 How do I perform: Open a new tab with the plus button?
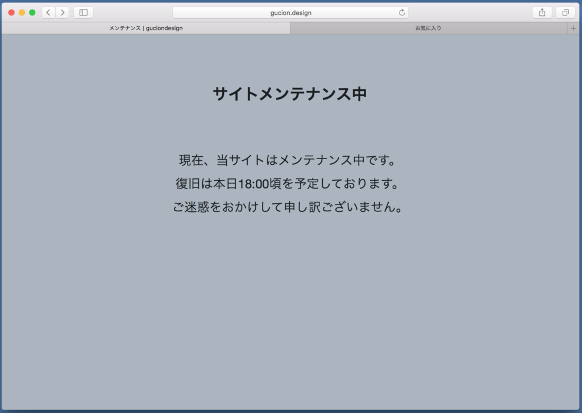(x=573, y=28)
